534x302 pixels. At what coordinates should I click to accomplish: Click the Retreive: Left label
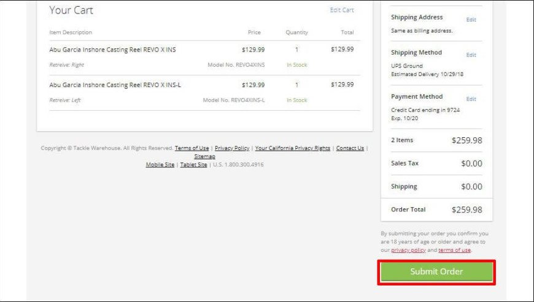pos(64,100)
